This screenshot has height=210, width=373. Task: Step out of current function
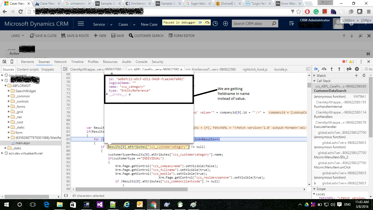(x=339, y=69)
